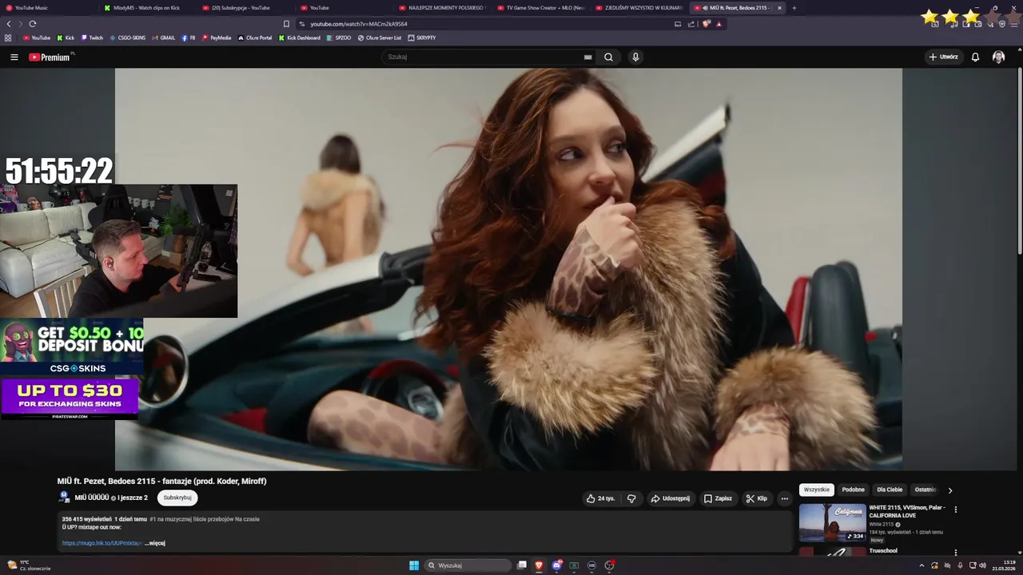Start voice search with microphone icon
The width and height of the screenshot is (1023, 575).
[635, 57]
